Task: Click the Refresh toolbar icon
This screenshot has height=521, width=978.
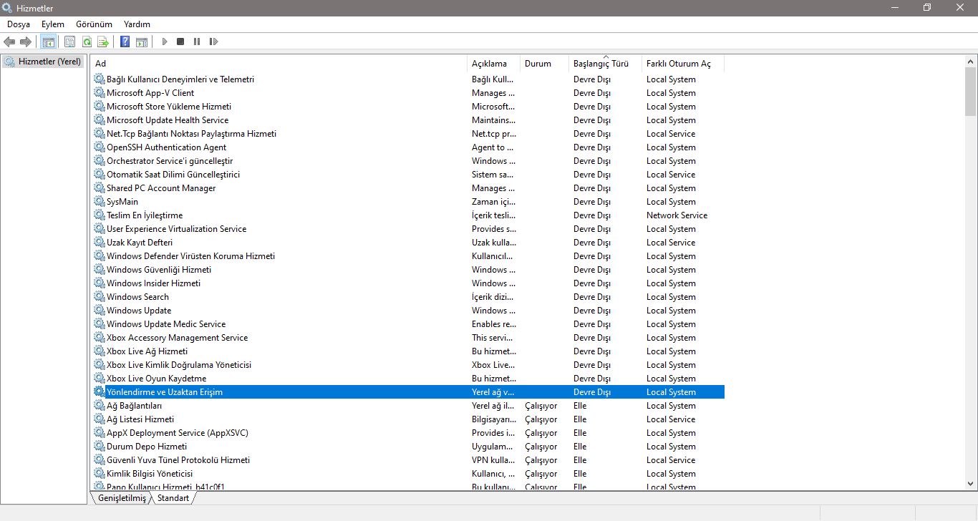Action: [x=87, y=42]
